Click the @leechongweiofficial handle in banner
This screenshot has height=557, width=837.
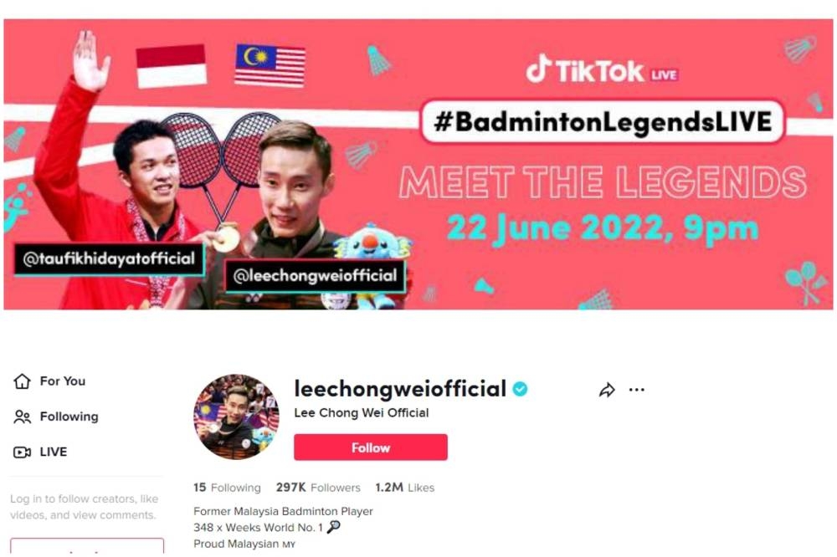[x=315, y=276]
